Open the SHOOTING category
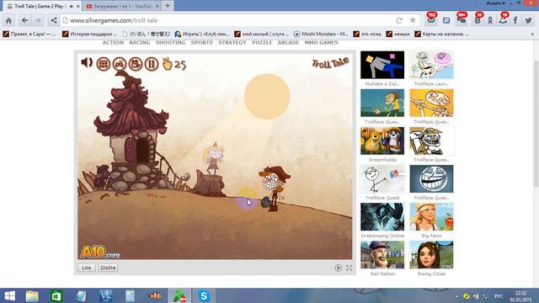The image size is (539, 303). click(x=170, y=43)
